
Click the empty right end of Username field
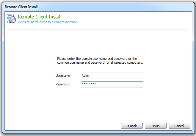pos(125,76)
